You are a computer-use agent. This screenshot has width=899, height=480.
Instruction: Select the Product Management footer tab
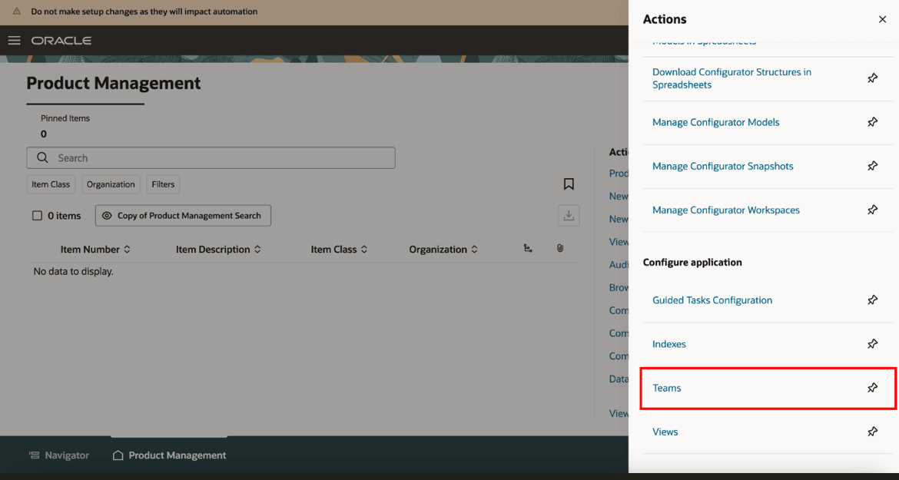169,455
